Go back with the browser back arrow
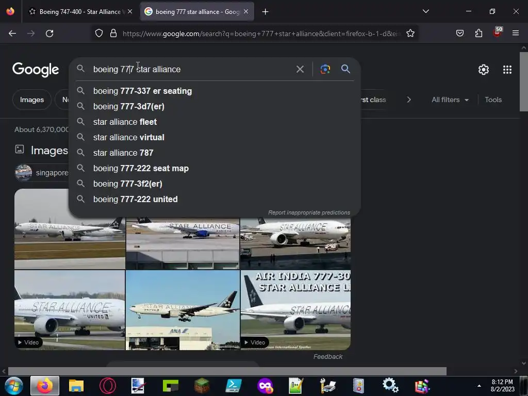528x396 pixels. [12, 34]
